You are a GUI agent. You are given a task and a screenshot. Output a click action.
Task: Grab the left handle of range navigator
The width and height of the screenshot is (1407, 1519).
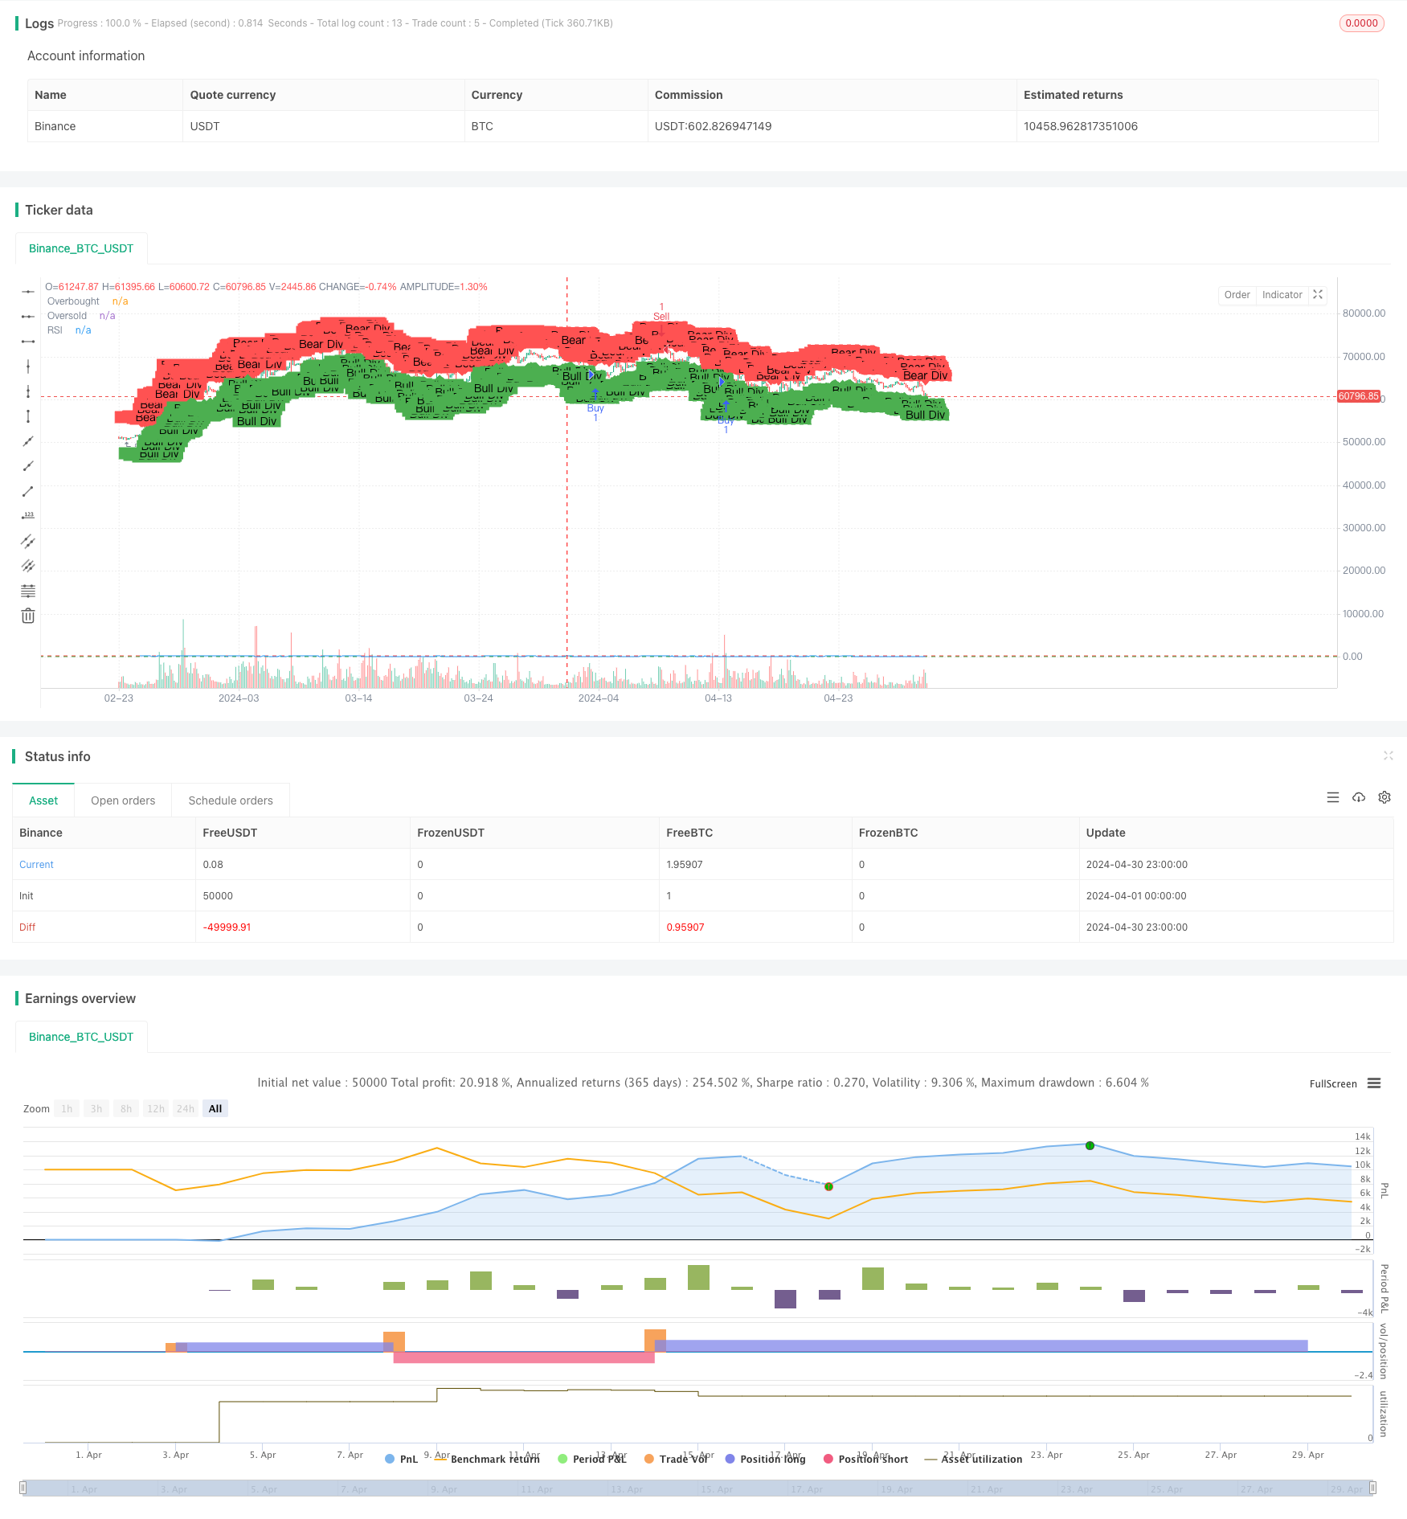point(23,1488)
